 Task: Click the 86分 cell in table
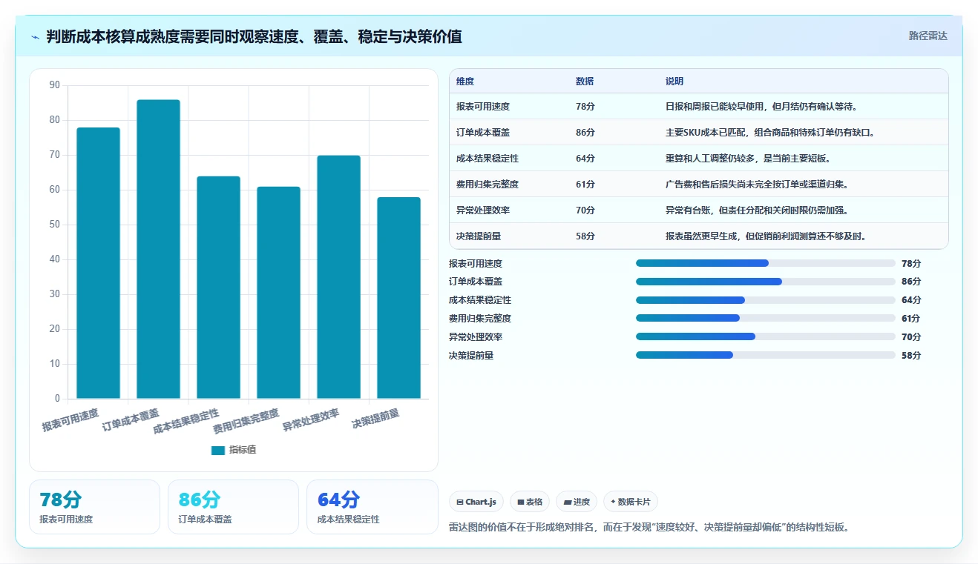pos(585,133)
